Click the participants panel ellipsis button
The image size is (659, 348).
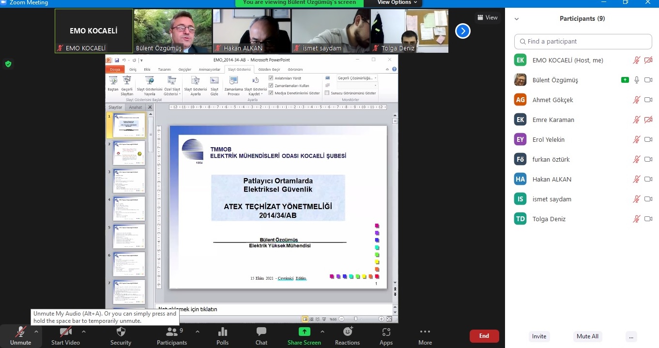pos(630,336)
